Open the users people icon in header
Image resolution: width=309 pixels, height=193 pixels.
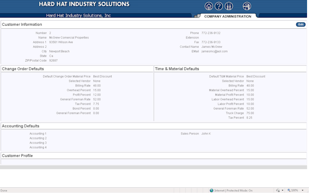click(229, 6)
